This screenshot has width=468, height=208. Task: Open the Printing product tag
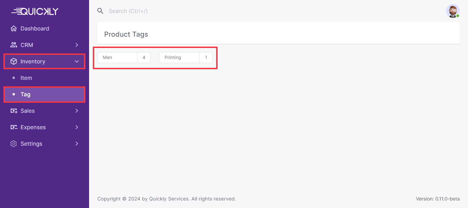click(179, 58)
